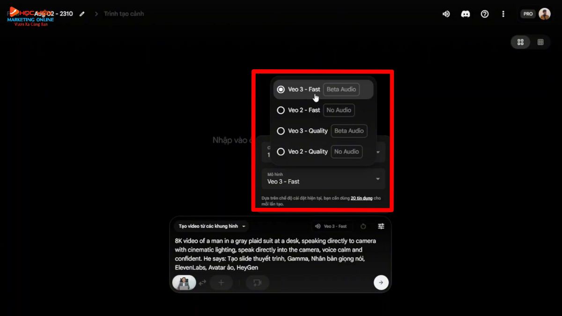This screenshot has width=562, height=316.
Task: Swap frames with the arrows icon
Action: [203, 283]
